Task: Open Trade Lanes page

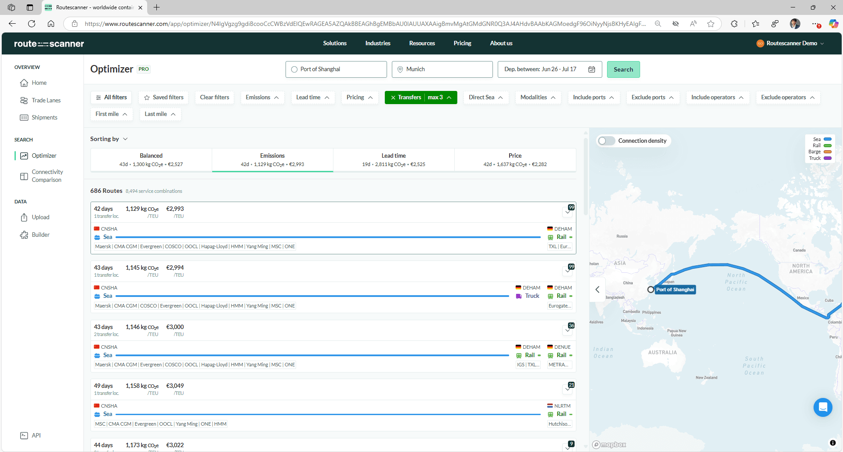Action: [40, 101]
